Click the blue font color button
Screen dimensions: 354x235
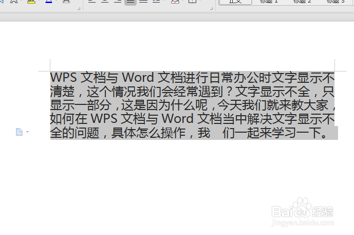(49, 2)
